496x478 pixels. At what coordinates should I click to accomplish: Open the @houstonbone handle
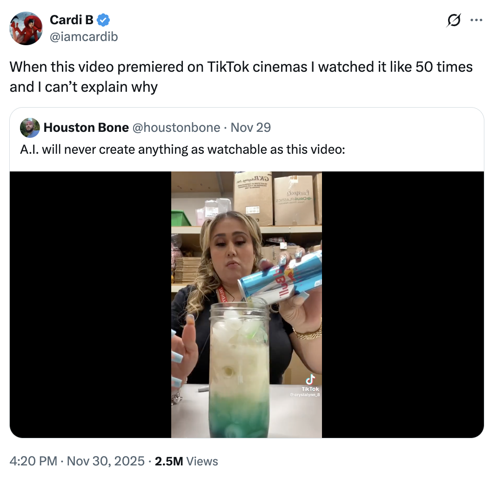(x=176, y=128)
